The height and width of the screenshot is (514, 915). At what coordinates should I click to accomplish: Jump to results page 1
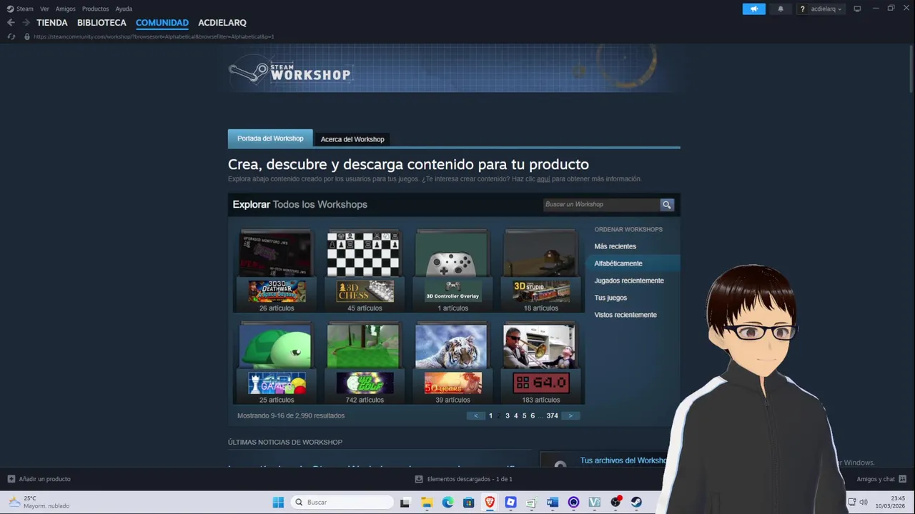pos(490,415)
